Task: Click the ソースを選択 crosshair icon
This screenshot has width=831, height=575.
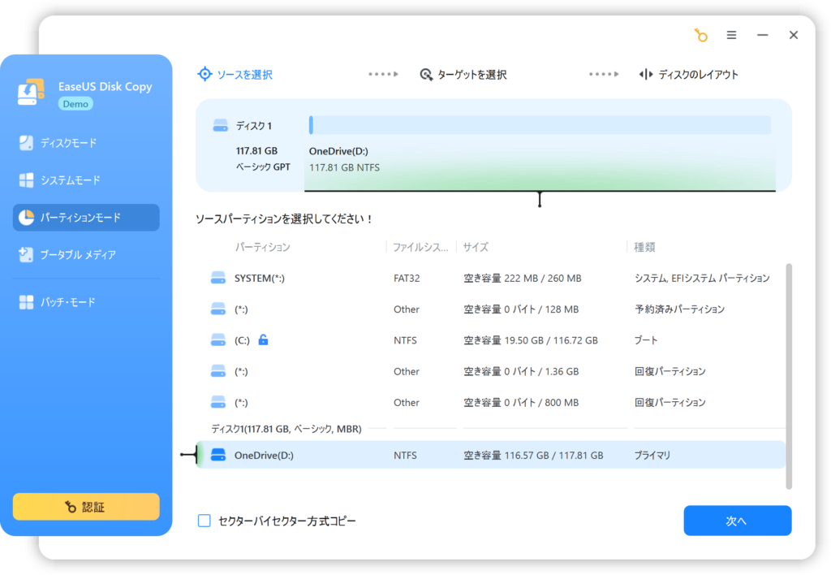Action: pyautogui.click(x=205, y=74)
